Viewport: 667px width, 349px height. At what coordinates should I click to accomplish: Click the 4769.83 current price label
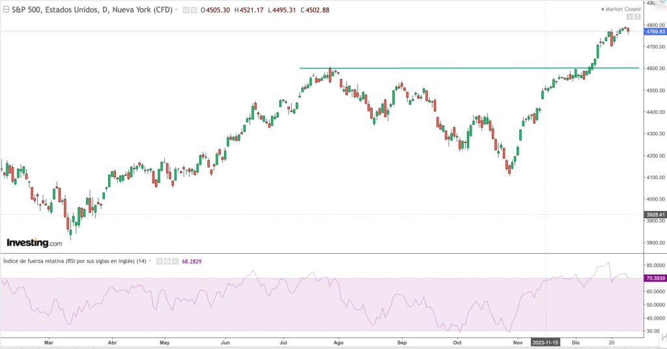654,31
